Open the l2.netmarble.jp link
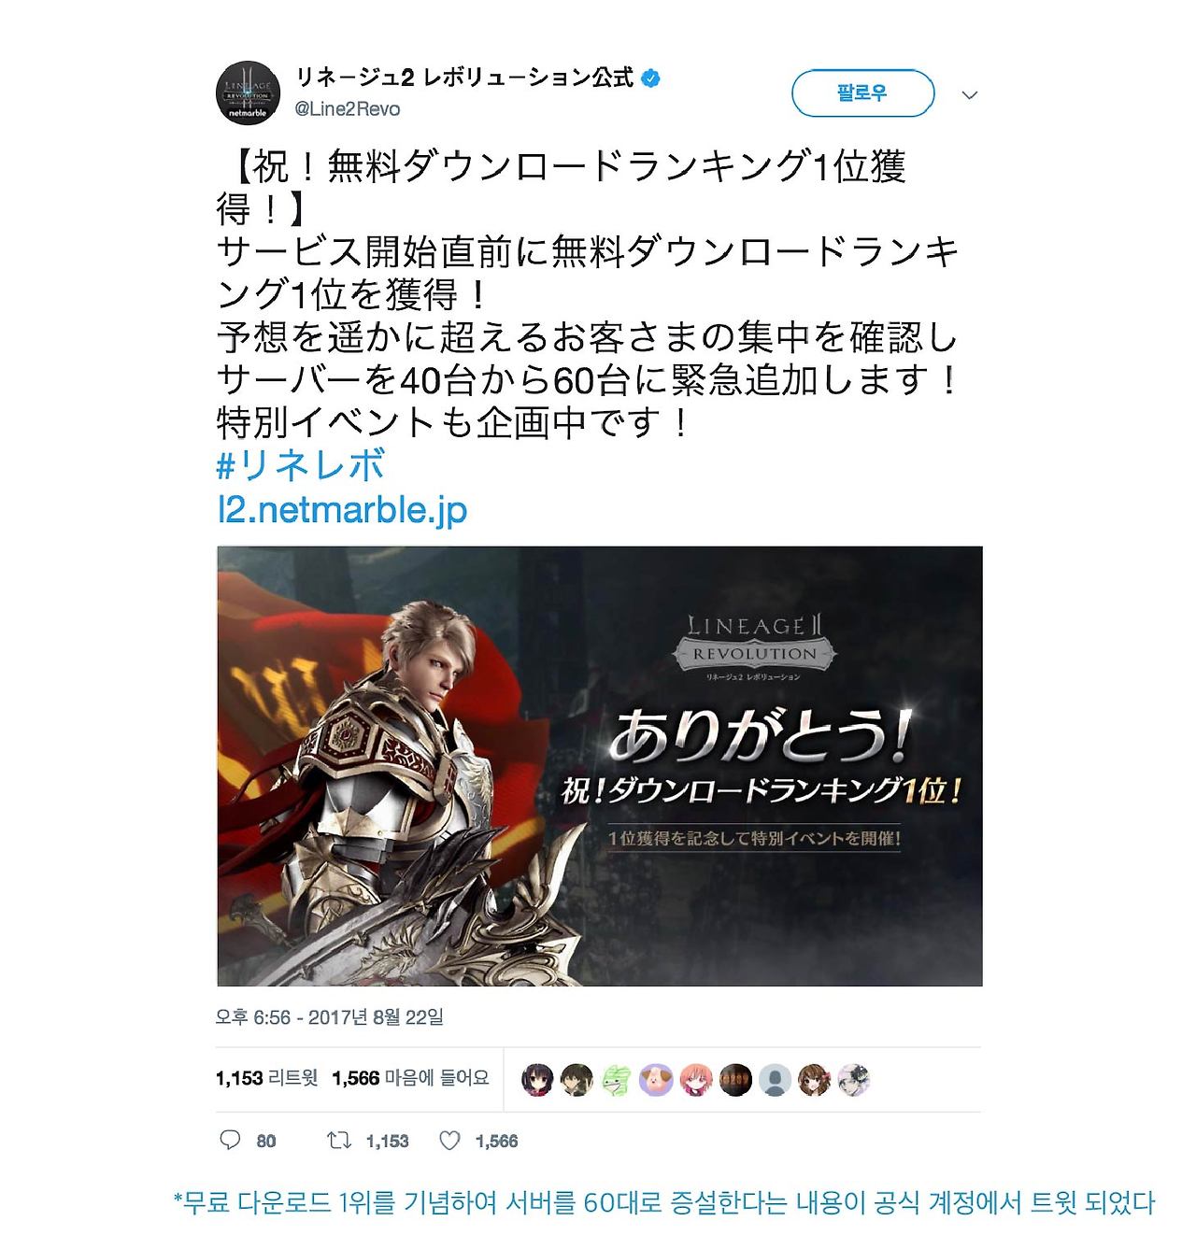 342,509
